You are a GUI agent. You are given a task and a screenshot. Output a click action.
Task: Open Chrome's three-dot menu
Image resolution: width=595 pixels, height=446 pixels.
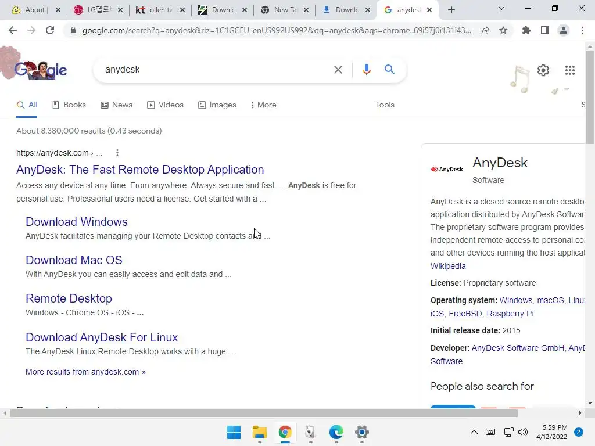(x=582, y=30)
